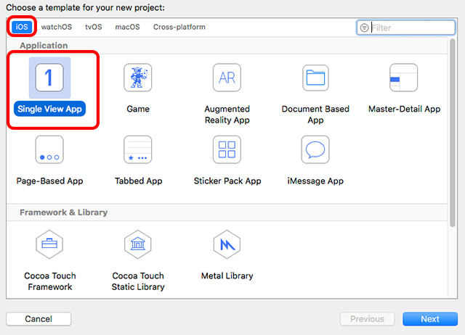The height and width of the screenshot is (335, 465).
Task: Click the Cancel button
Action: pyautogui.click(x=39, y=319)
